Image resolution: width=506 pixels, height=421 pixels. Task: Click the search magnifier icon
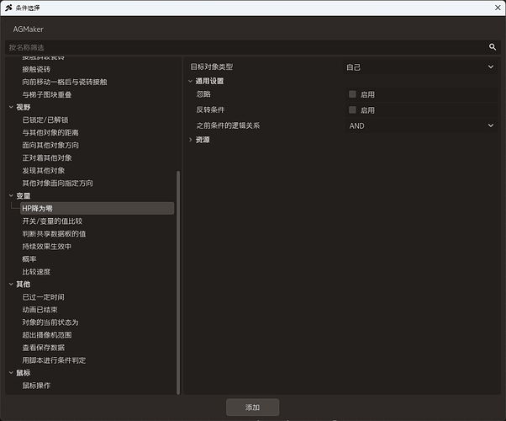[x=492, y=47]
